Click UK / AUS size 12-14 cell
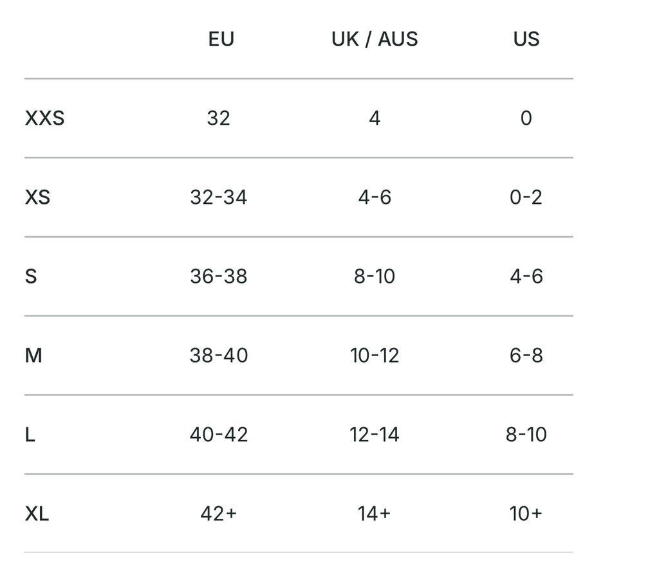 coord(375,435)
